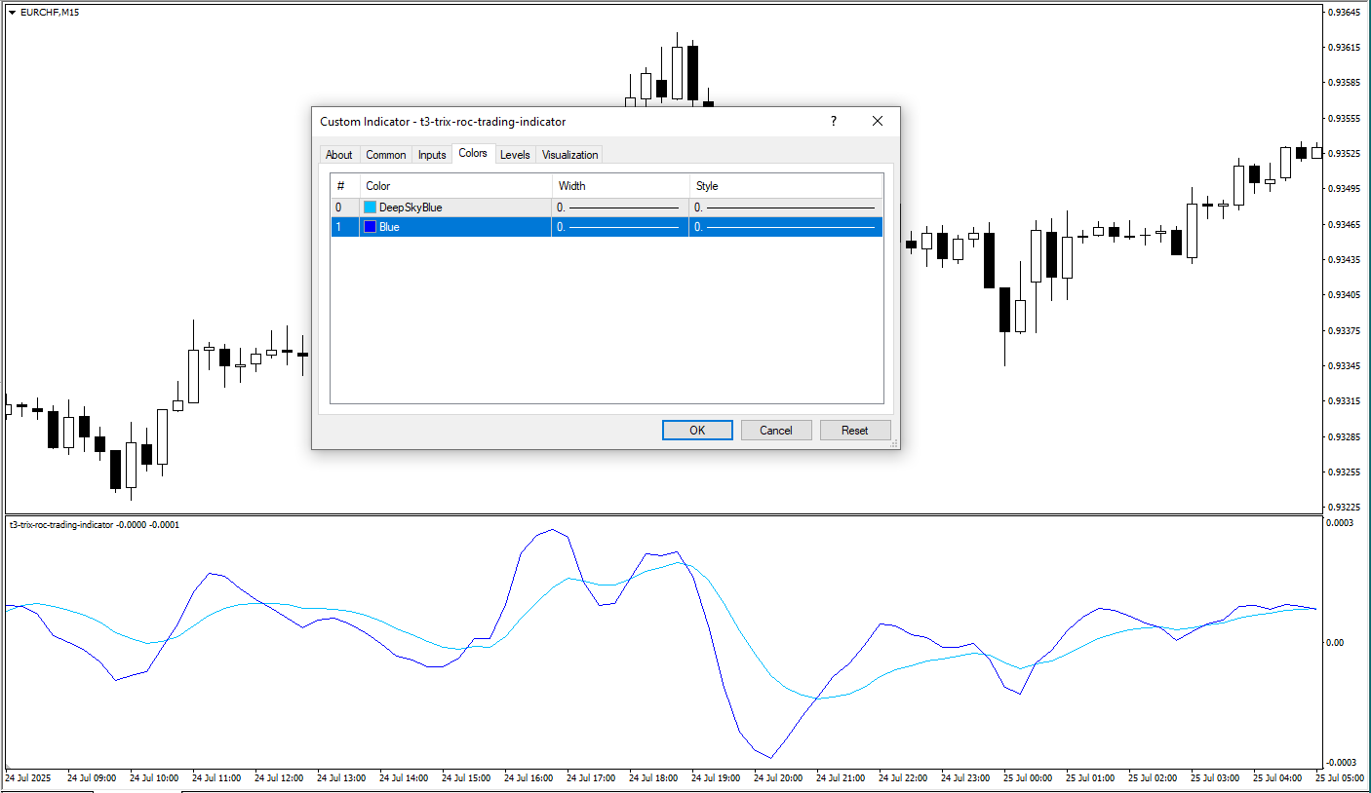Switch to the About tab
This screenshot has height=793, width=1371.
click(339, 155)
